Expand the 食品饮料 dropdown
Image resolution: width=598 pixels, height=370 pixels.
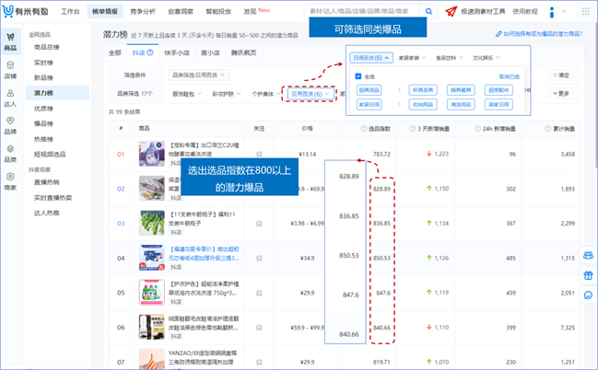[x=450, y=58]
